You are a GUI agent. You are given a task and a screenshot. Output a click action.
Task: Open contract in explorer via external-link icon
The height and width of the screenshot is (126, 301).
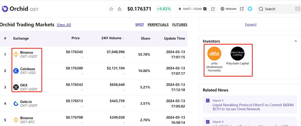coord(213,9)
